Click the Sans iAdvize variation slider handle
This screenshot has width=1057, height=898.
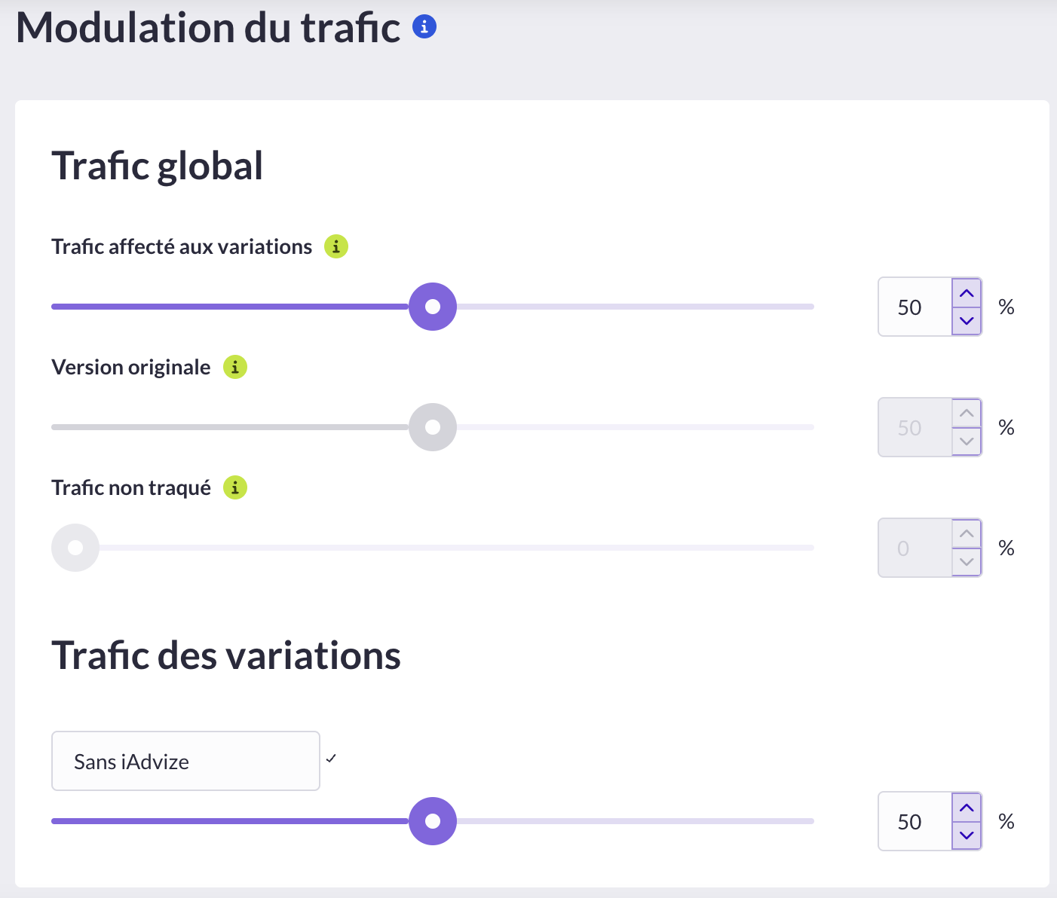point(433,821)
